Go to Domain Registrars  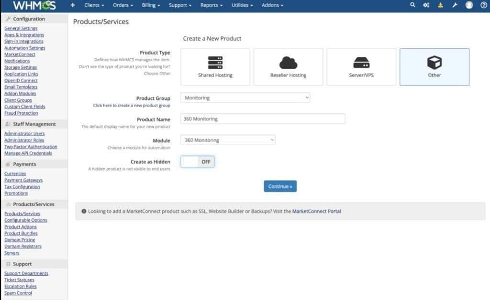click(x=23, y=246)
